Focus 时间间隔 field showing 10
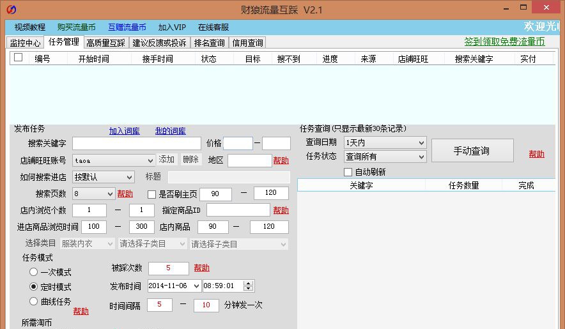 point(206,305)
